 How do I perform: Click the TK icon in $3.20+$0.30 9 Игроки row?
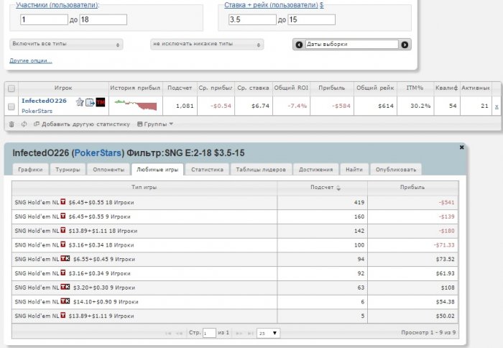click(65, 287)
